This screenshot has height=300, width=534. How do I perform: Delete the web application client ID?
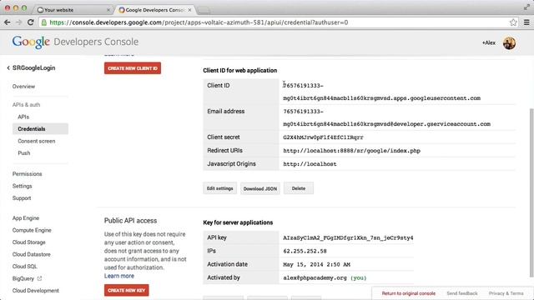click(x=299, y=188)
